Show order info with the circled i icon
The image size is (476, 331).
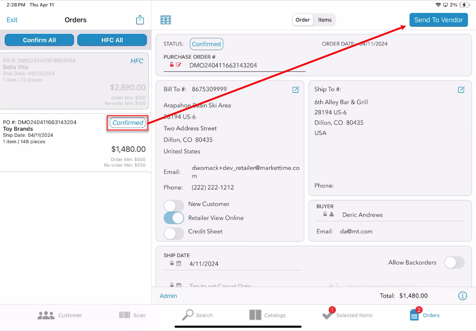(x=462, y=296)
